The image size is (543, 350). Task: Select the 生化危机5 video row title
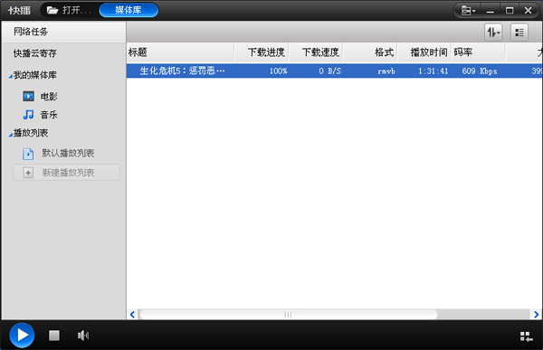coord(182,71)
